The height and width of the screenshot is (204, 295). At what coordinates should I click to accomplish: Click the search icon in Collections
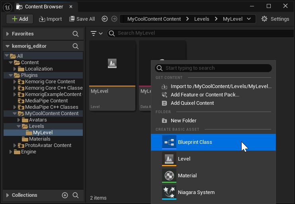tap(76, 195)
